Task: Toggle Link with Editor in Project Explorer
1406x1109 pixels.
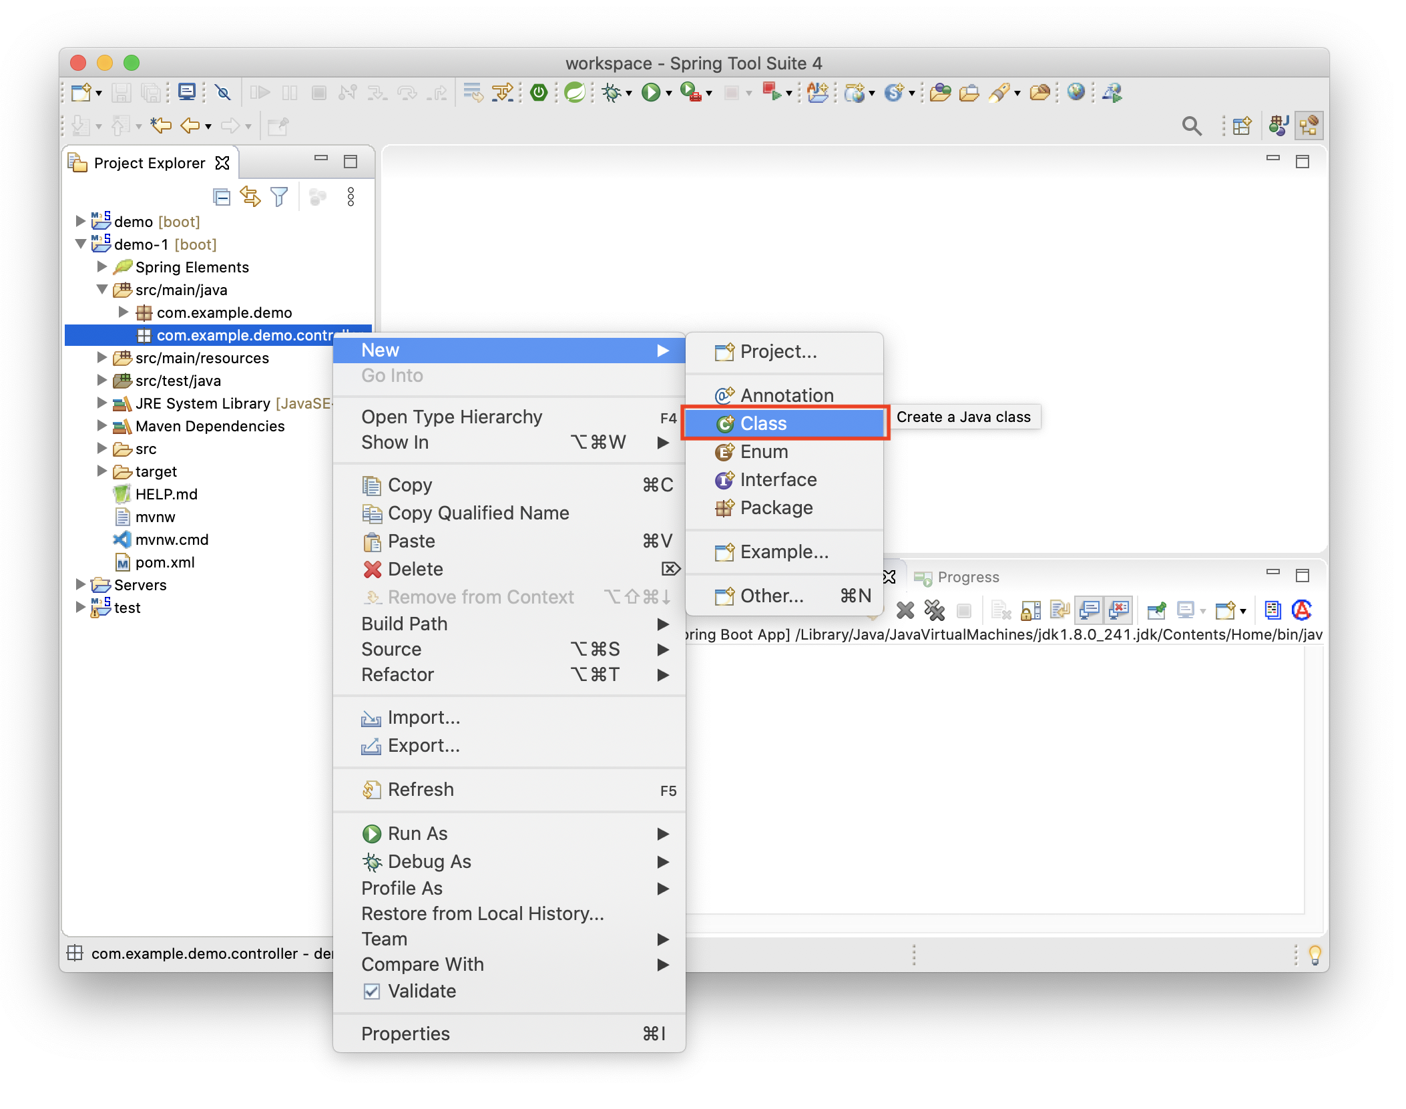Action: pyautogui.click(x=250, y=197)
